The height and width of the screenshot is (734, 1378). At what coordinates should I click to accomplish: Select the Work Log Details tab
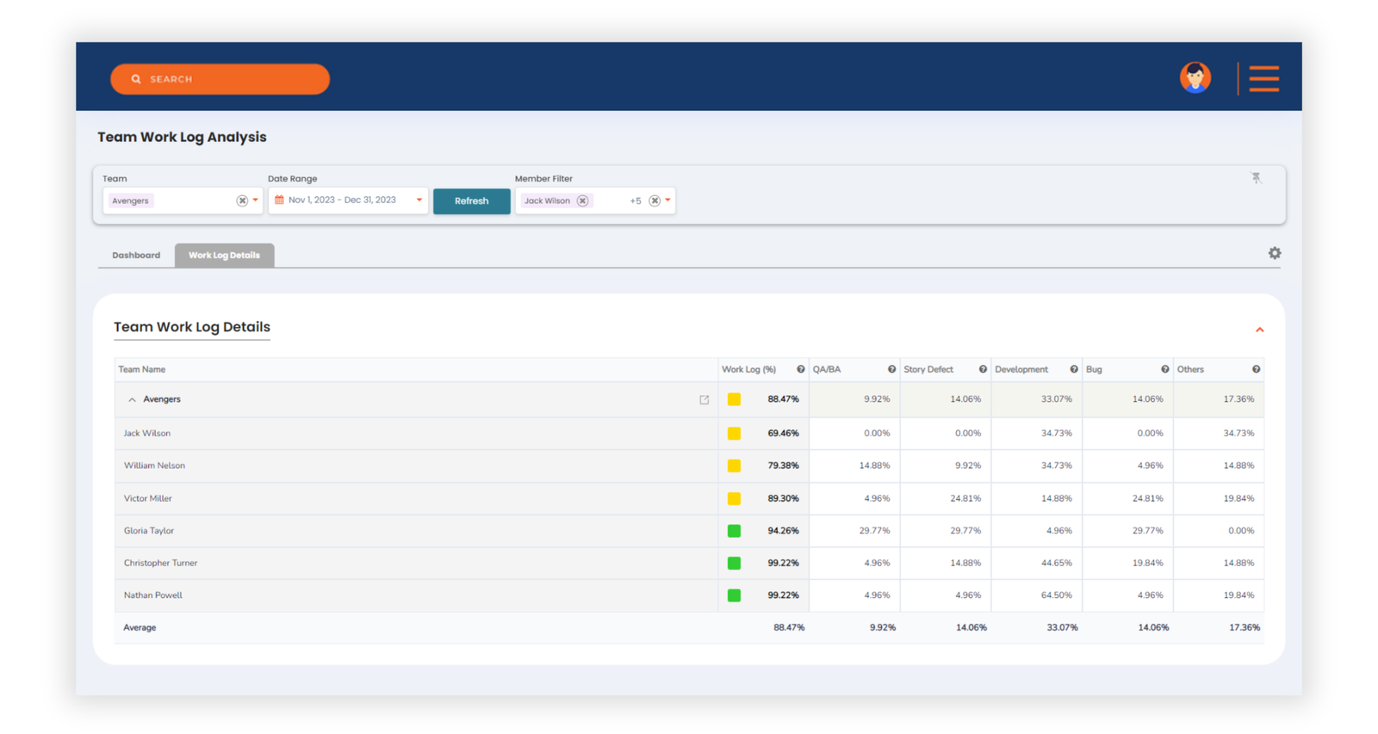[x=224, y=256]
